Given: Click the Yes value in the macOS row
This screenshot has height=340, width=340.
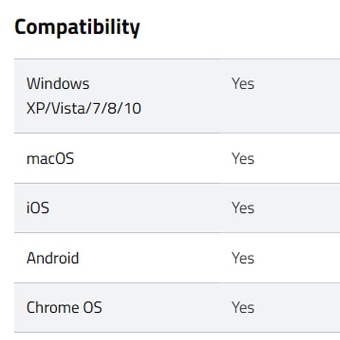Looking at the screenshot, I should tap(243, 159).
